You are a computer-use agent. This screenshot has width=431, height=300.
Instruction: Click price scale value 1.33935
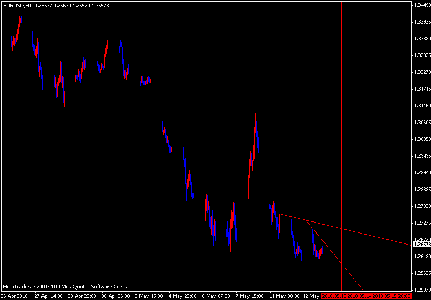coord(422,21)
